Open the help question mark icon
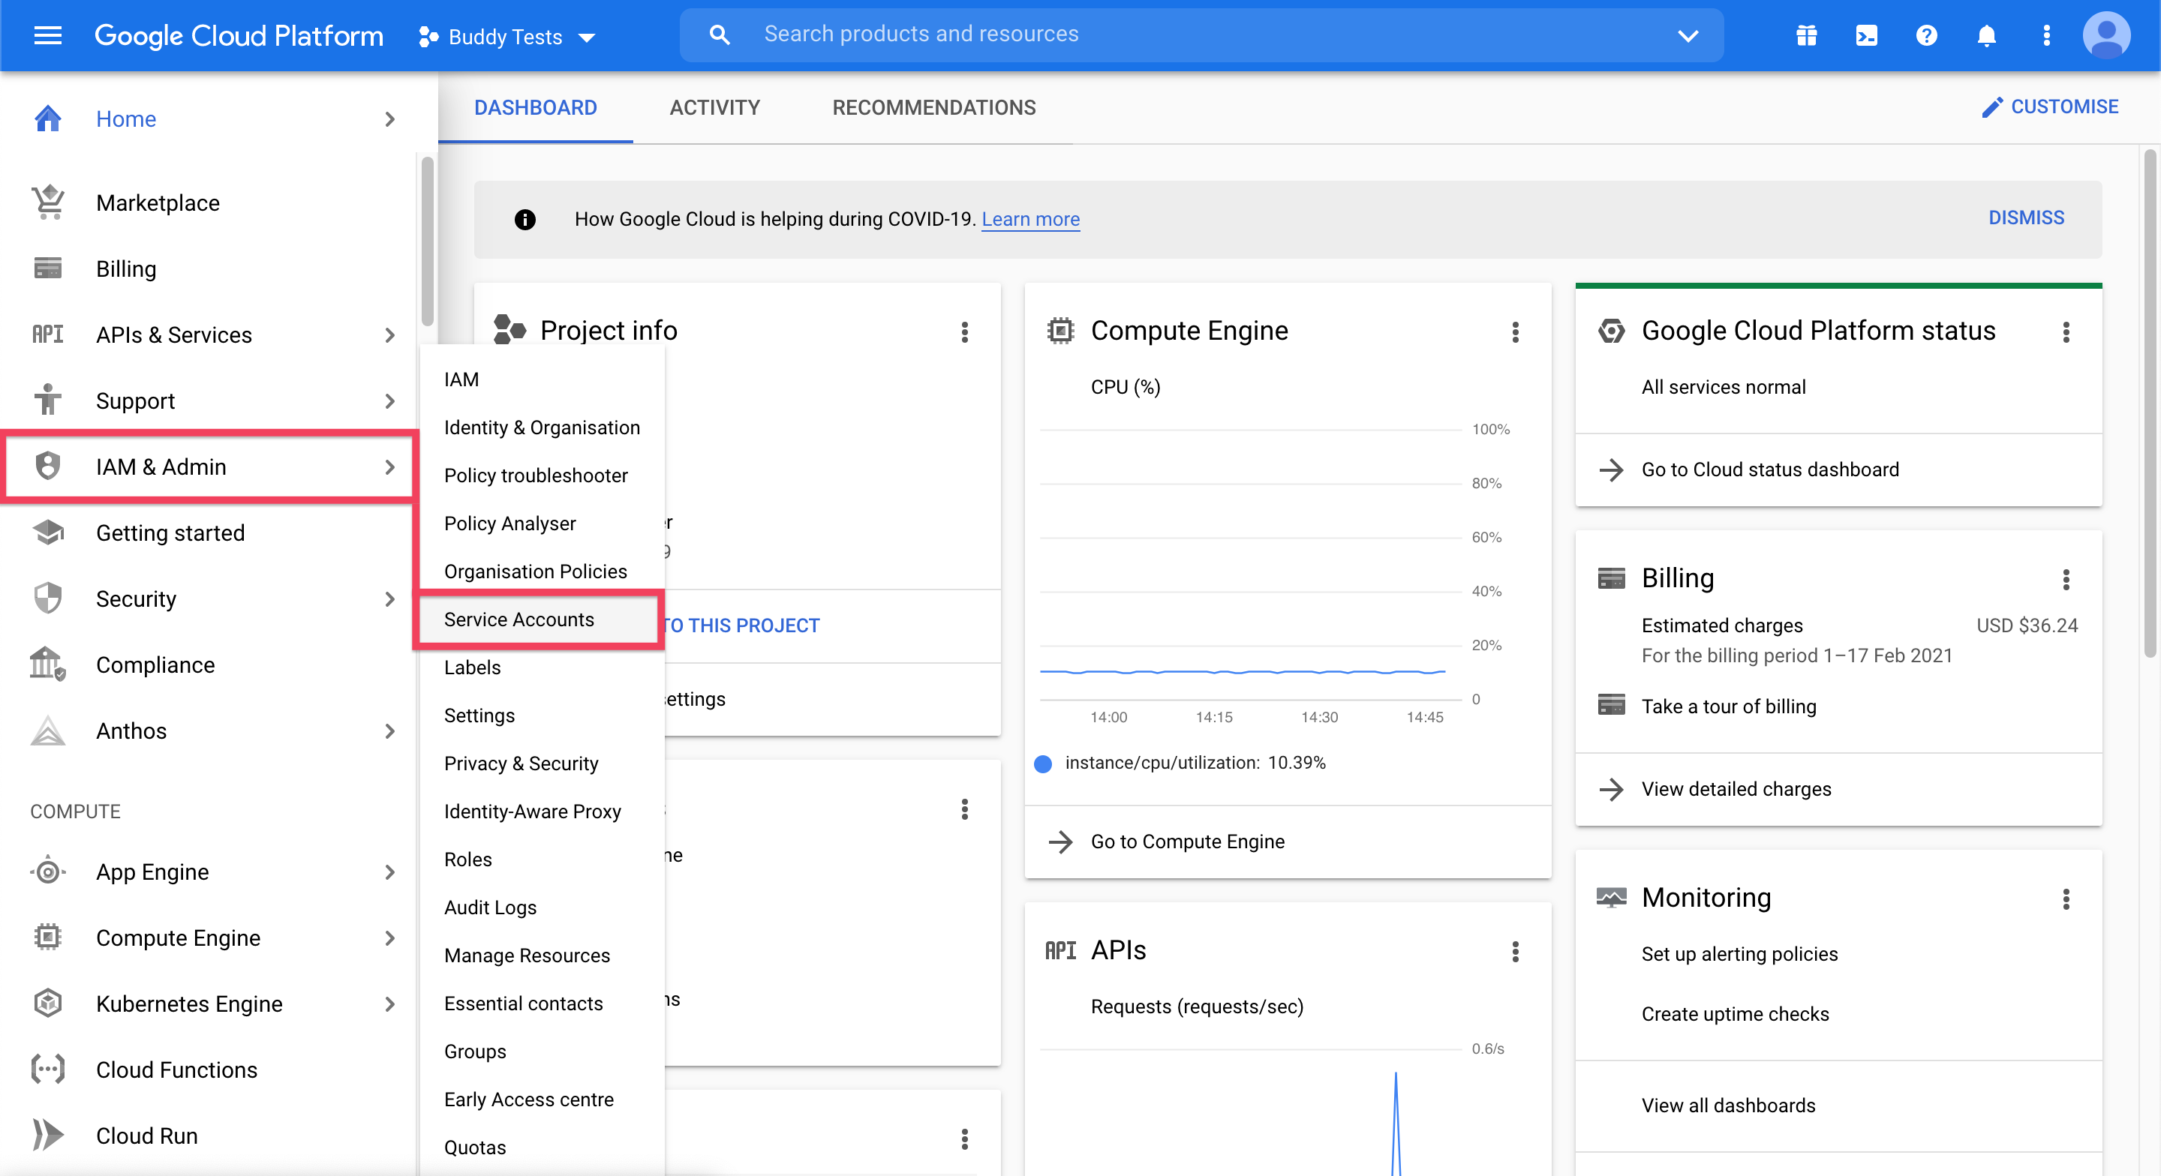The image size is (2161, 1176). tap(1927, 35)
